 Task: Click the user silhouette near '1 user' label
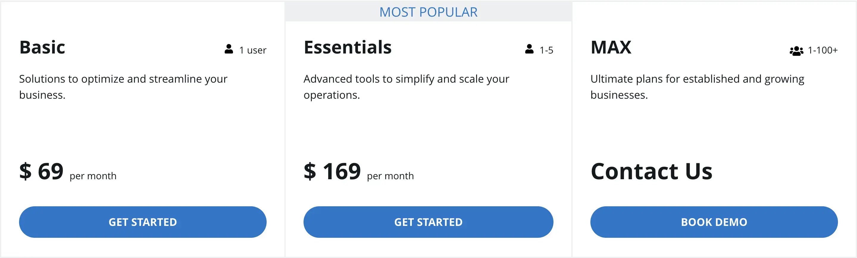tap(229, 50)
